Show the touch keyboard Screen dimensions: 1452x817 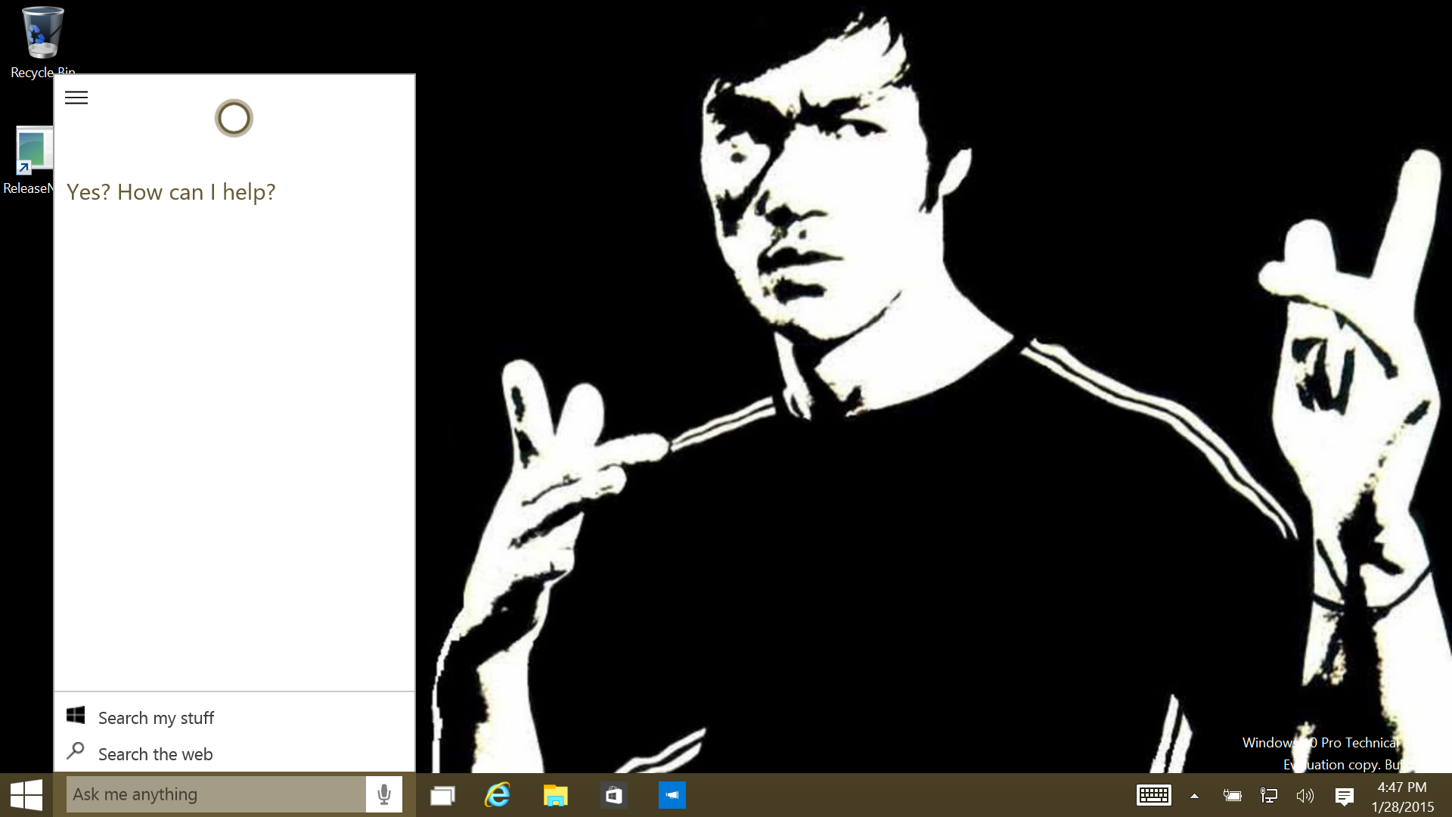pos(1153,795)
